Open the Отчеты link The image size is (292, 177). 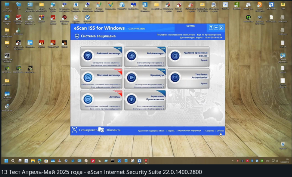(220, 131)
